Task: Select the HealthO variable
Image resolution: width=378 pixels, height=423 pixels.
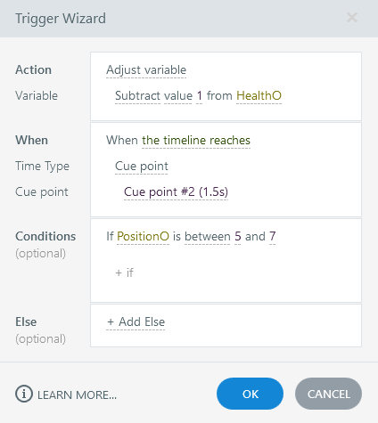Action: 259,96
